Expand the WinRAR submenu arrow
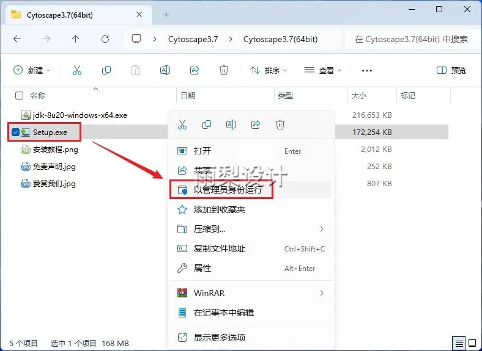Image resolution: width=482 pixels, height=351 pixels. (322, 293)
